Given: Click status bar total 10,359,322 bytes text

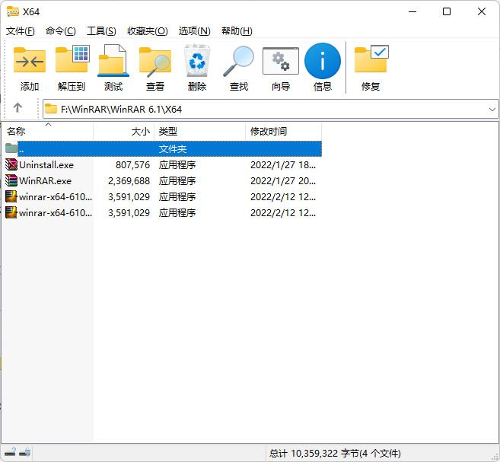Looking at the screenshot, I should (335, 453).
